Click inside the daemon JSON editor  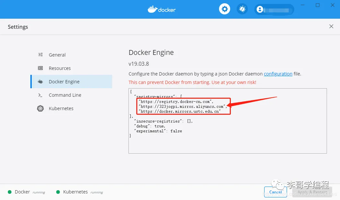(x=228, y=121)
